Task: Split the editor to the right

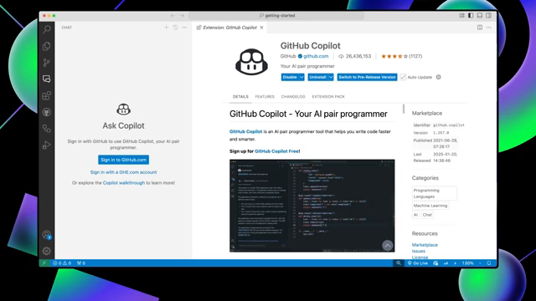Action: tap(480, 28)
